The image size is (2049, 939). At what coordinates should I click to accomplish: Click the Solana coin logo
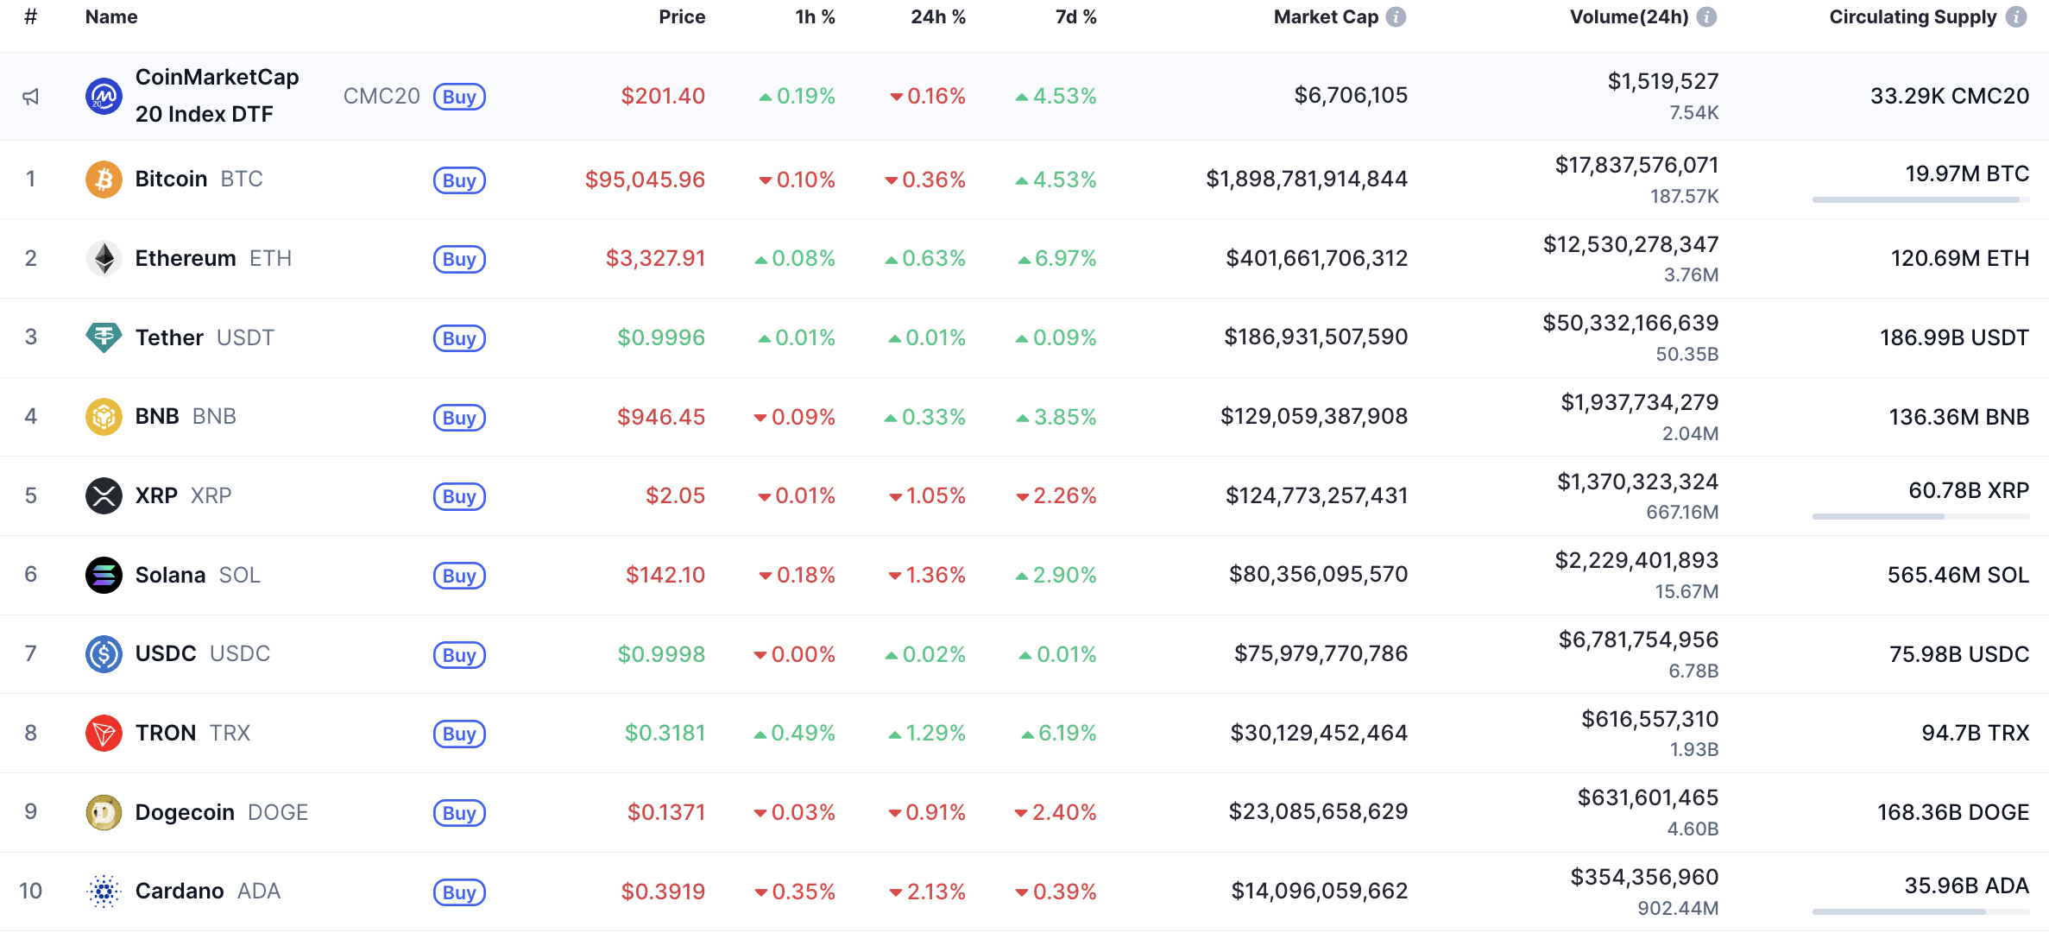pos(103,574)
